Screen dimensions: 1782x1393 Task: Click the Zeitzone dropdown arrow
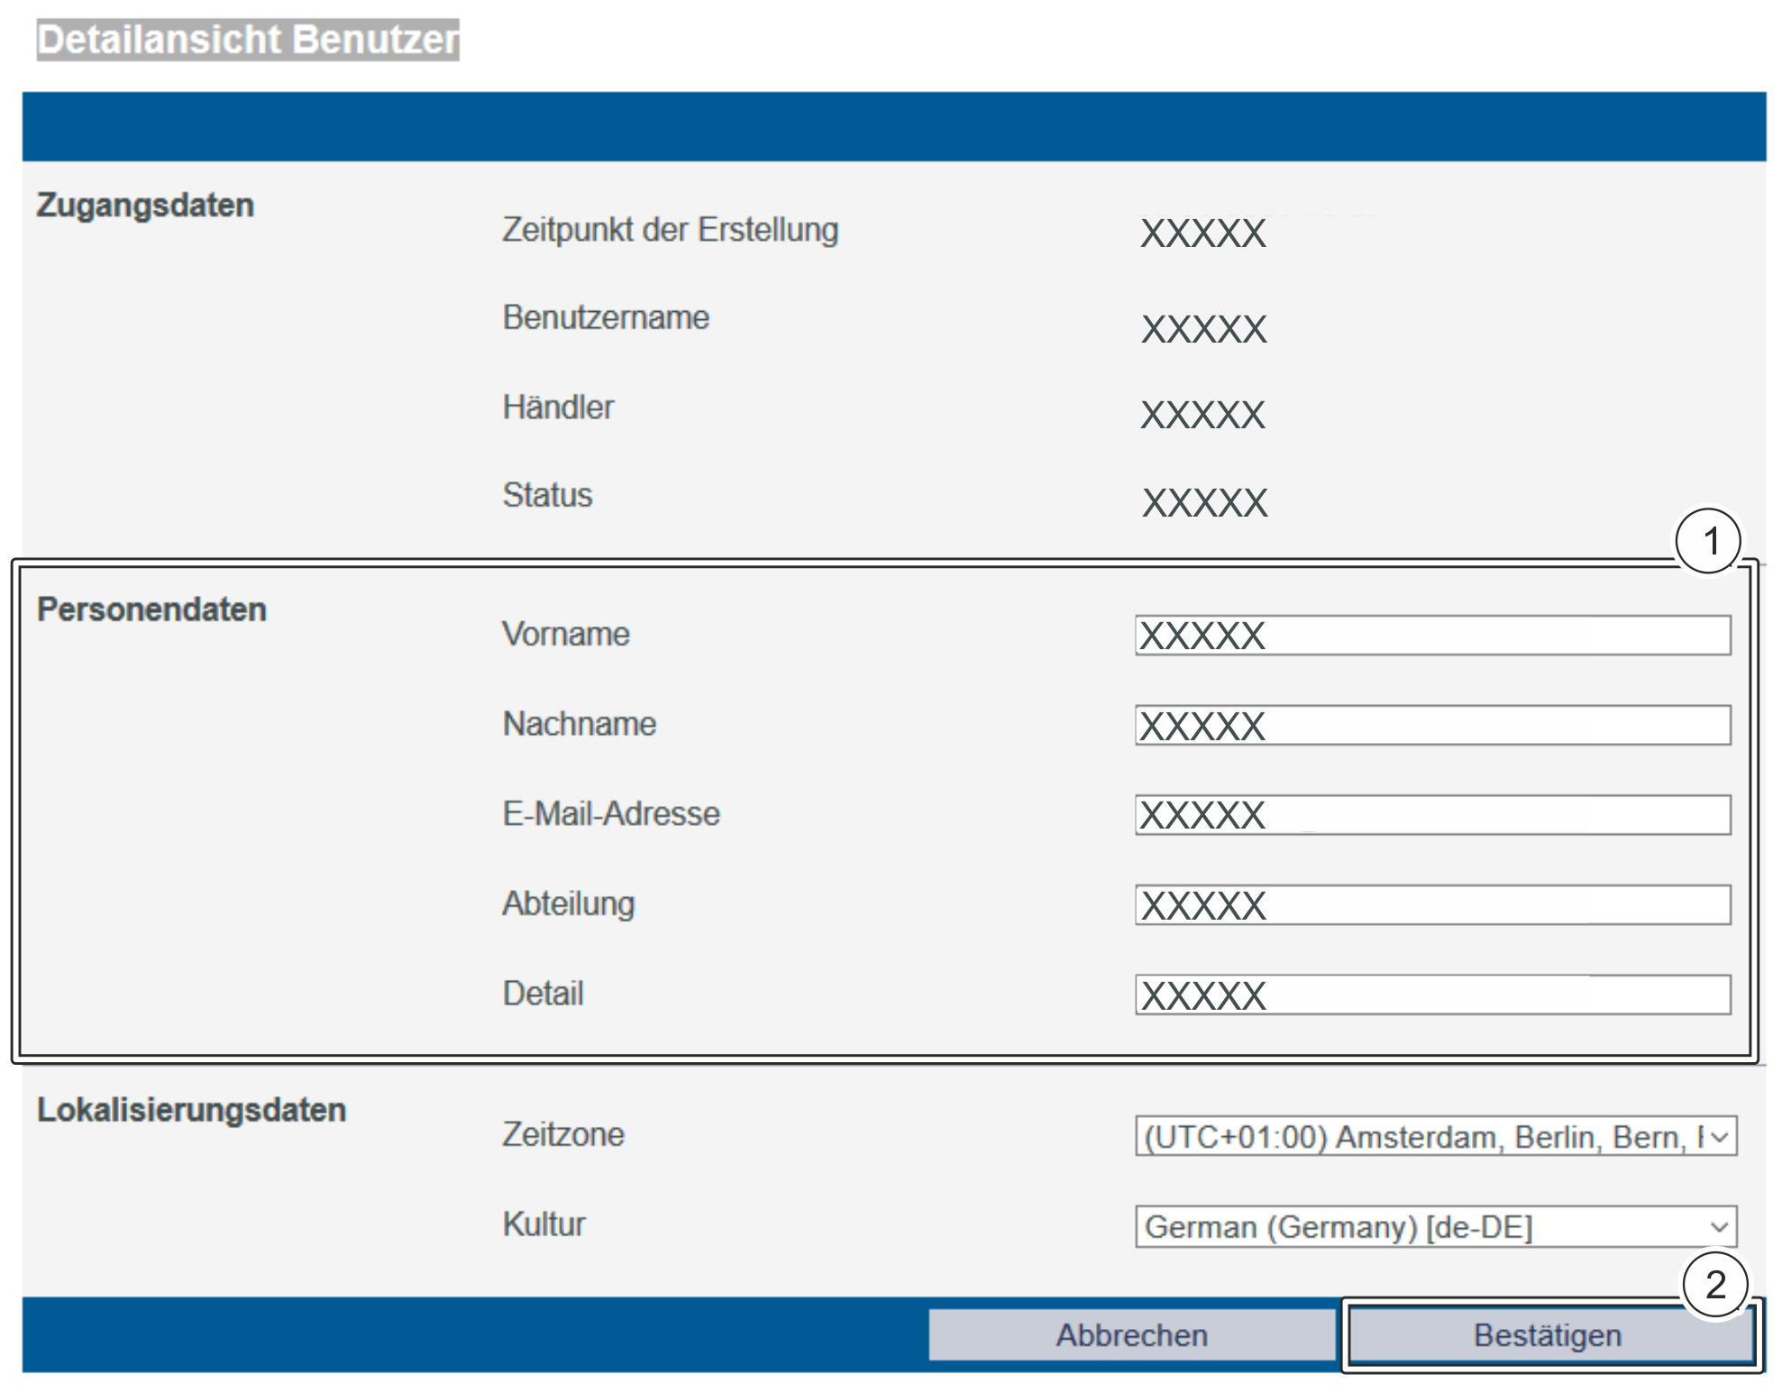point(1719,1137)
